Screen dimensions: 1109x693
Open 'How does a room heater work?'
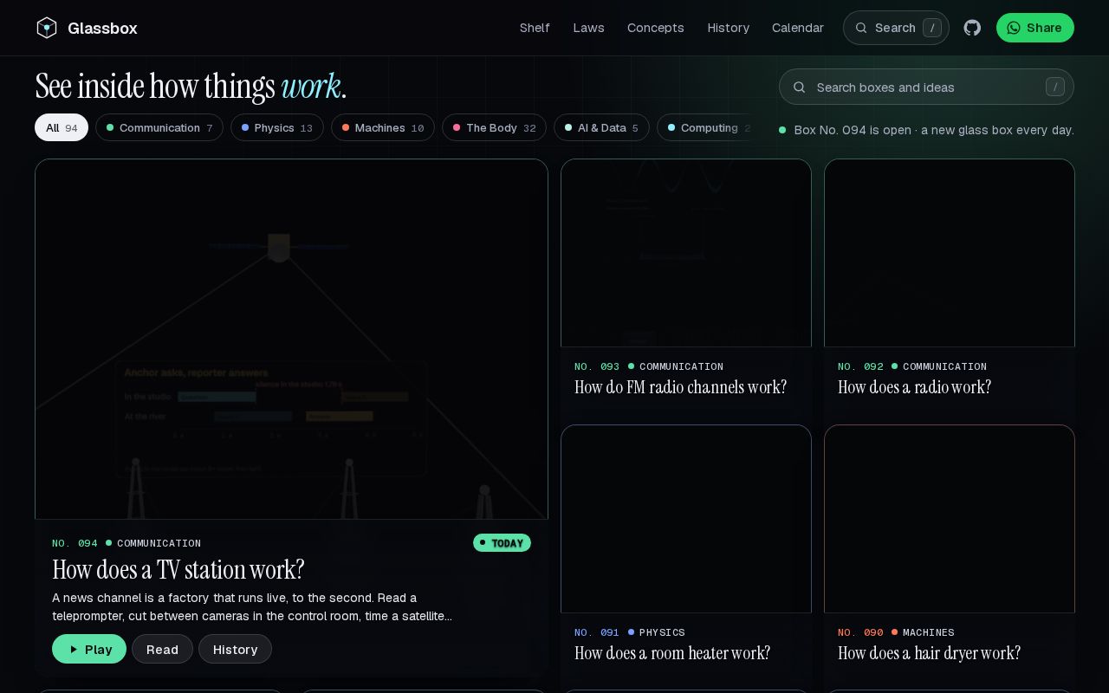click(x=672, y=653)
